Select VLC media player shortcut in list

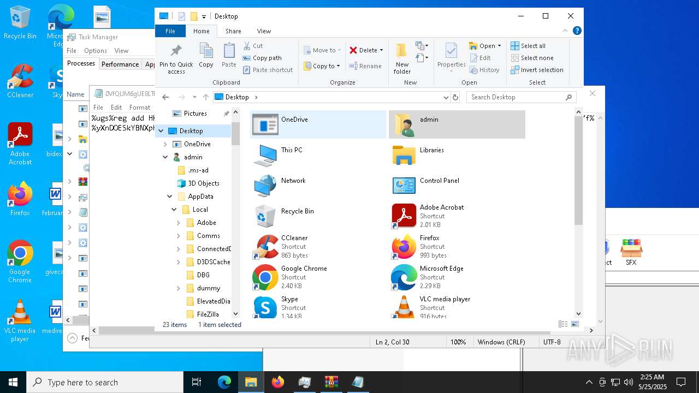(457, 307)
